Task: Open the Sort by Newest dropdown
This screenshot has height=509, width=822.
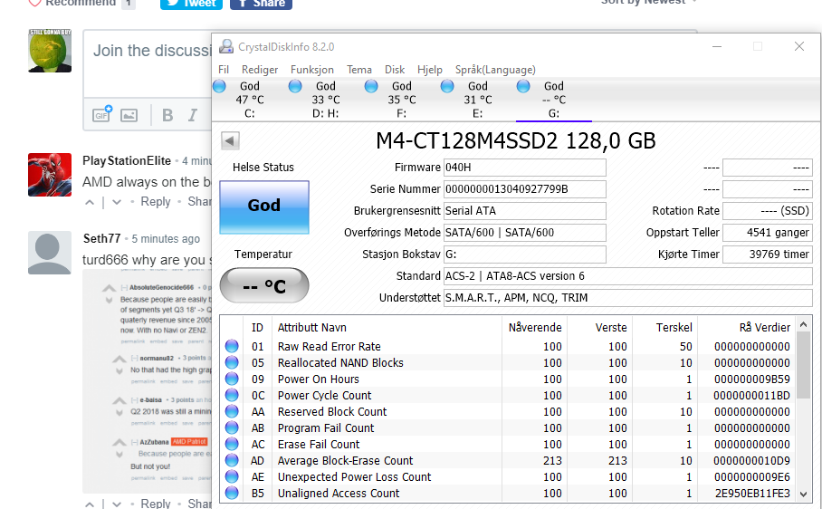Action: [x=648, y=3]
